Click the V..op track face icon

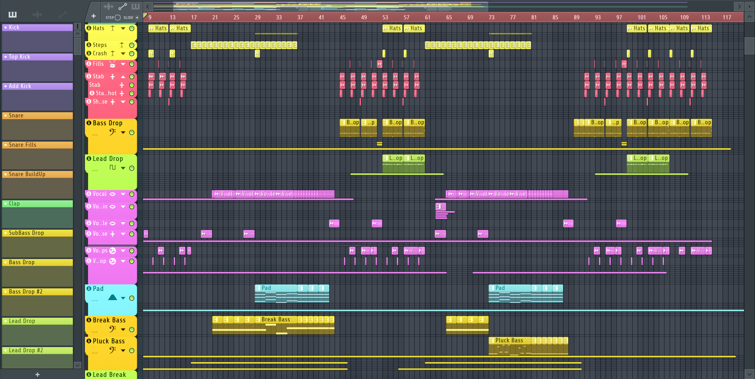click(112, 261)
